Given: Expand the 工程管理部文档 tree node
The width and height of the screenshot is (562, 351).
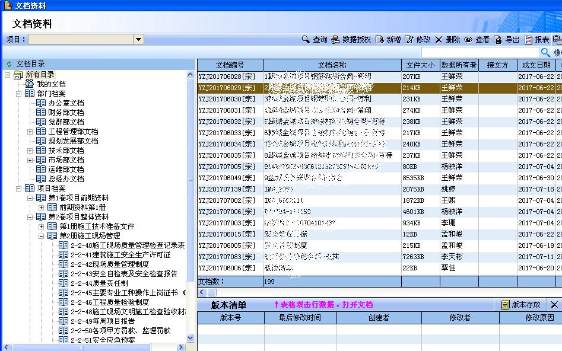Looking at the screenshot, I should 30,132.
